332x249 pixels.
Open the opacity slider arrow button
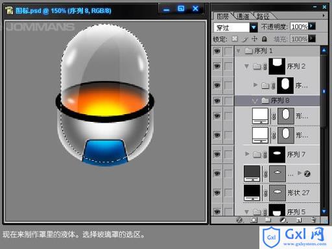point(312,27)
